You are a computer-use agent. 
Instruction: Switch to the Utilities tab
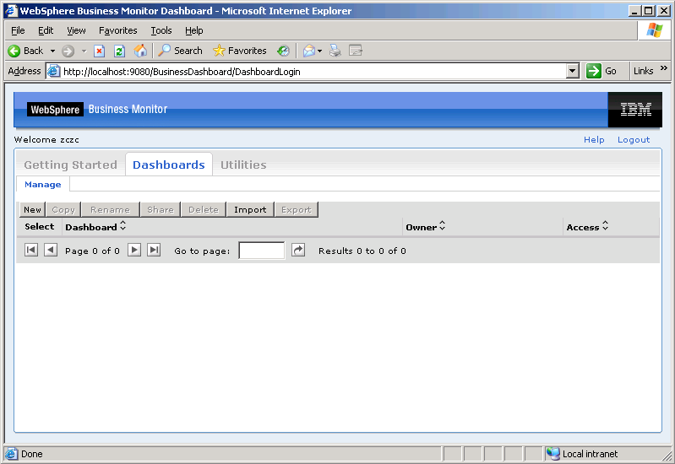click(243, 165)
